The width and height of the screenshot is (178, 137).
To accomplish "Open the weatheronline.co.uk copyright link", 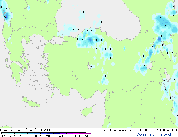I will [154, 134].
